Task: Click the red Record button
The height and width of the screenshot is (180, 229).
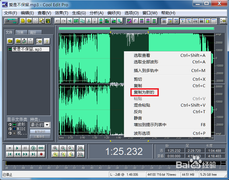Action: tap(41, 154)
